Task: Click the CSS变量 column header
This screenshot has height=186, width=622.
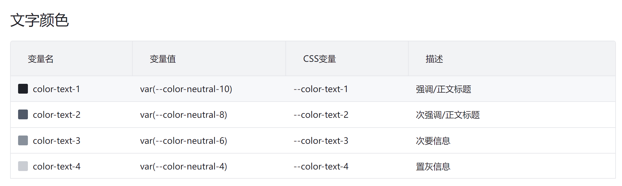Action: pos(319,59)
